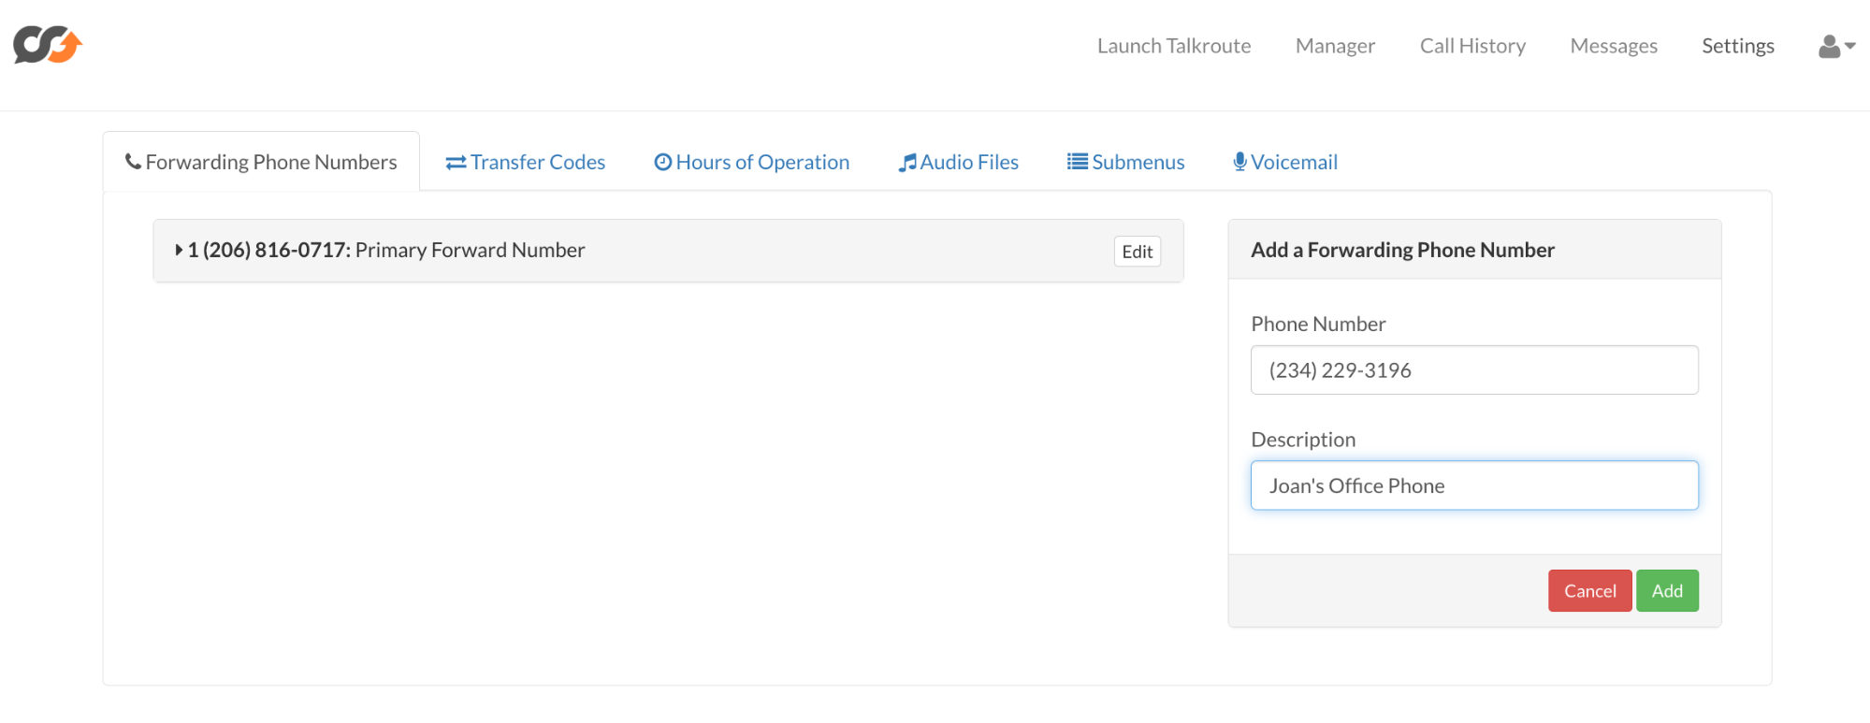Click the clock icon for Hours of Operation
1870x723 pixels.
pyautogui.click(x=662, y=162)
